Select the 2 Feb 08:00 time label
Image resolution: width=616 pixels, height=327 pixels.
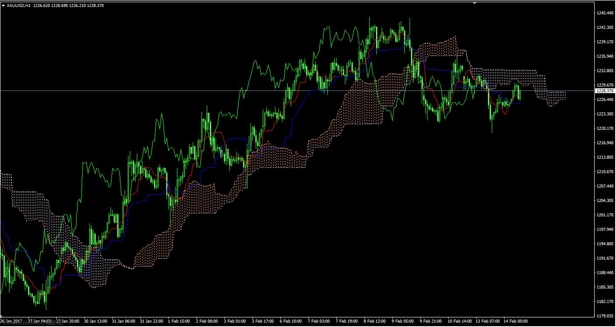[207, 322]
